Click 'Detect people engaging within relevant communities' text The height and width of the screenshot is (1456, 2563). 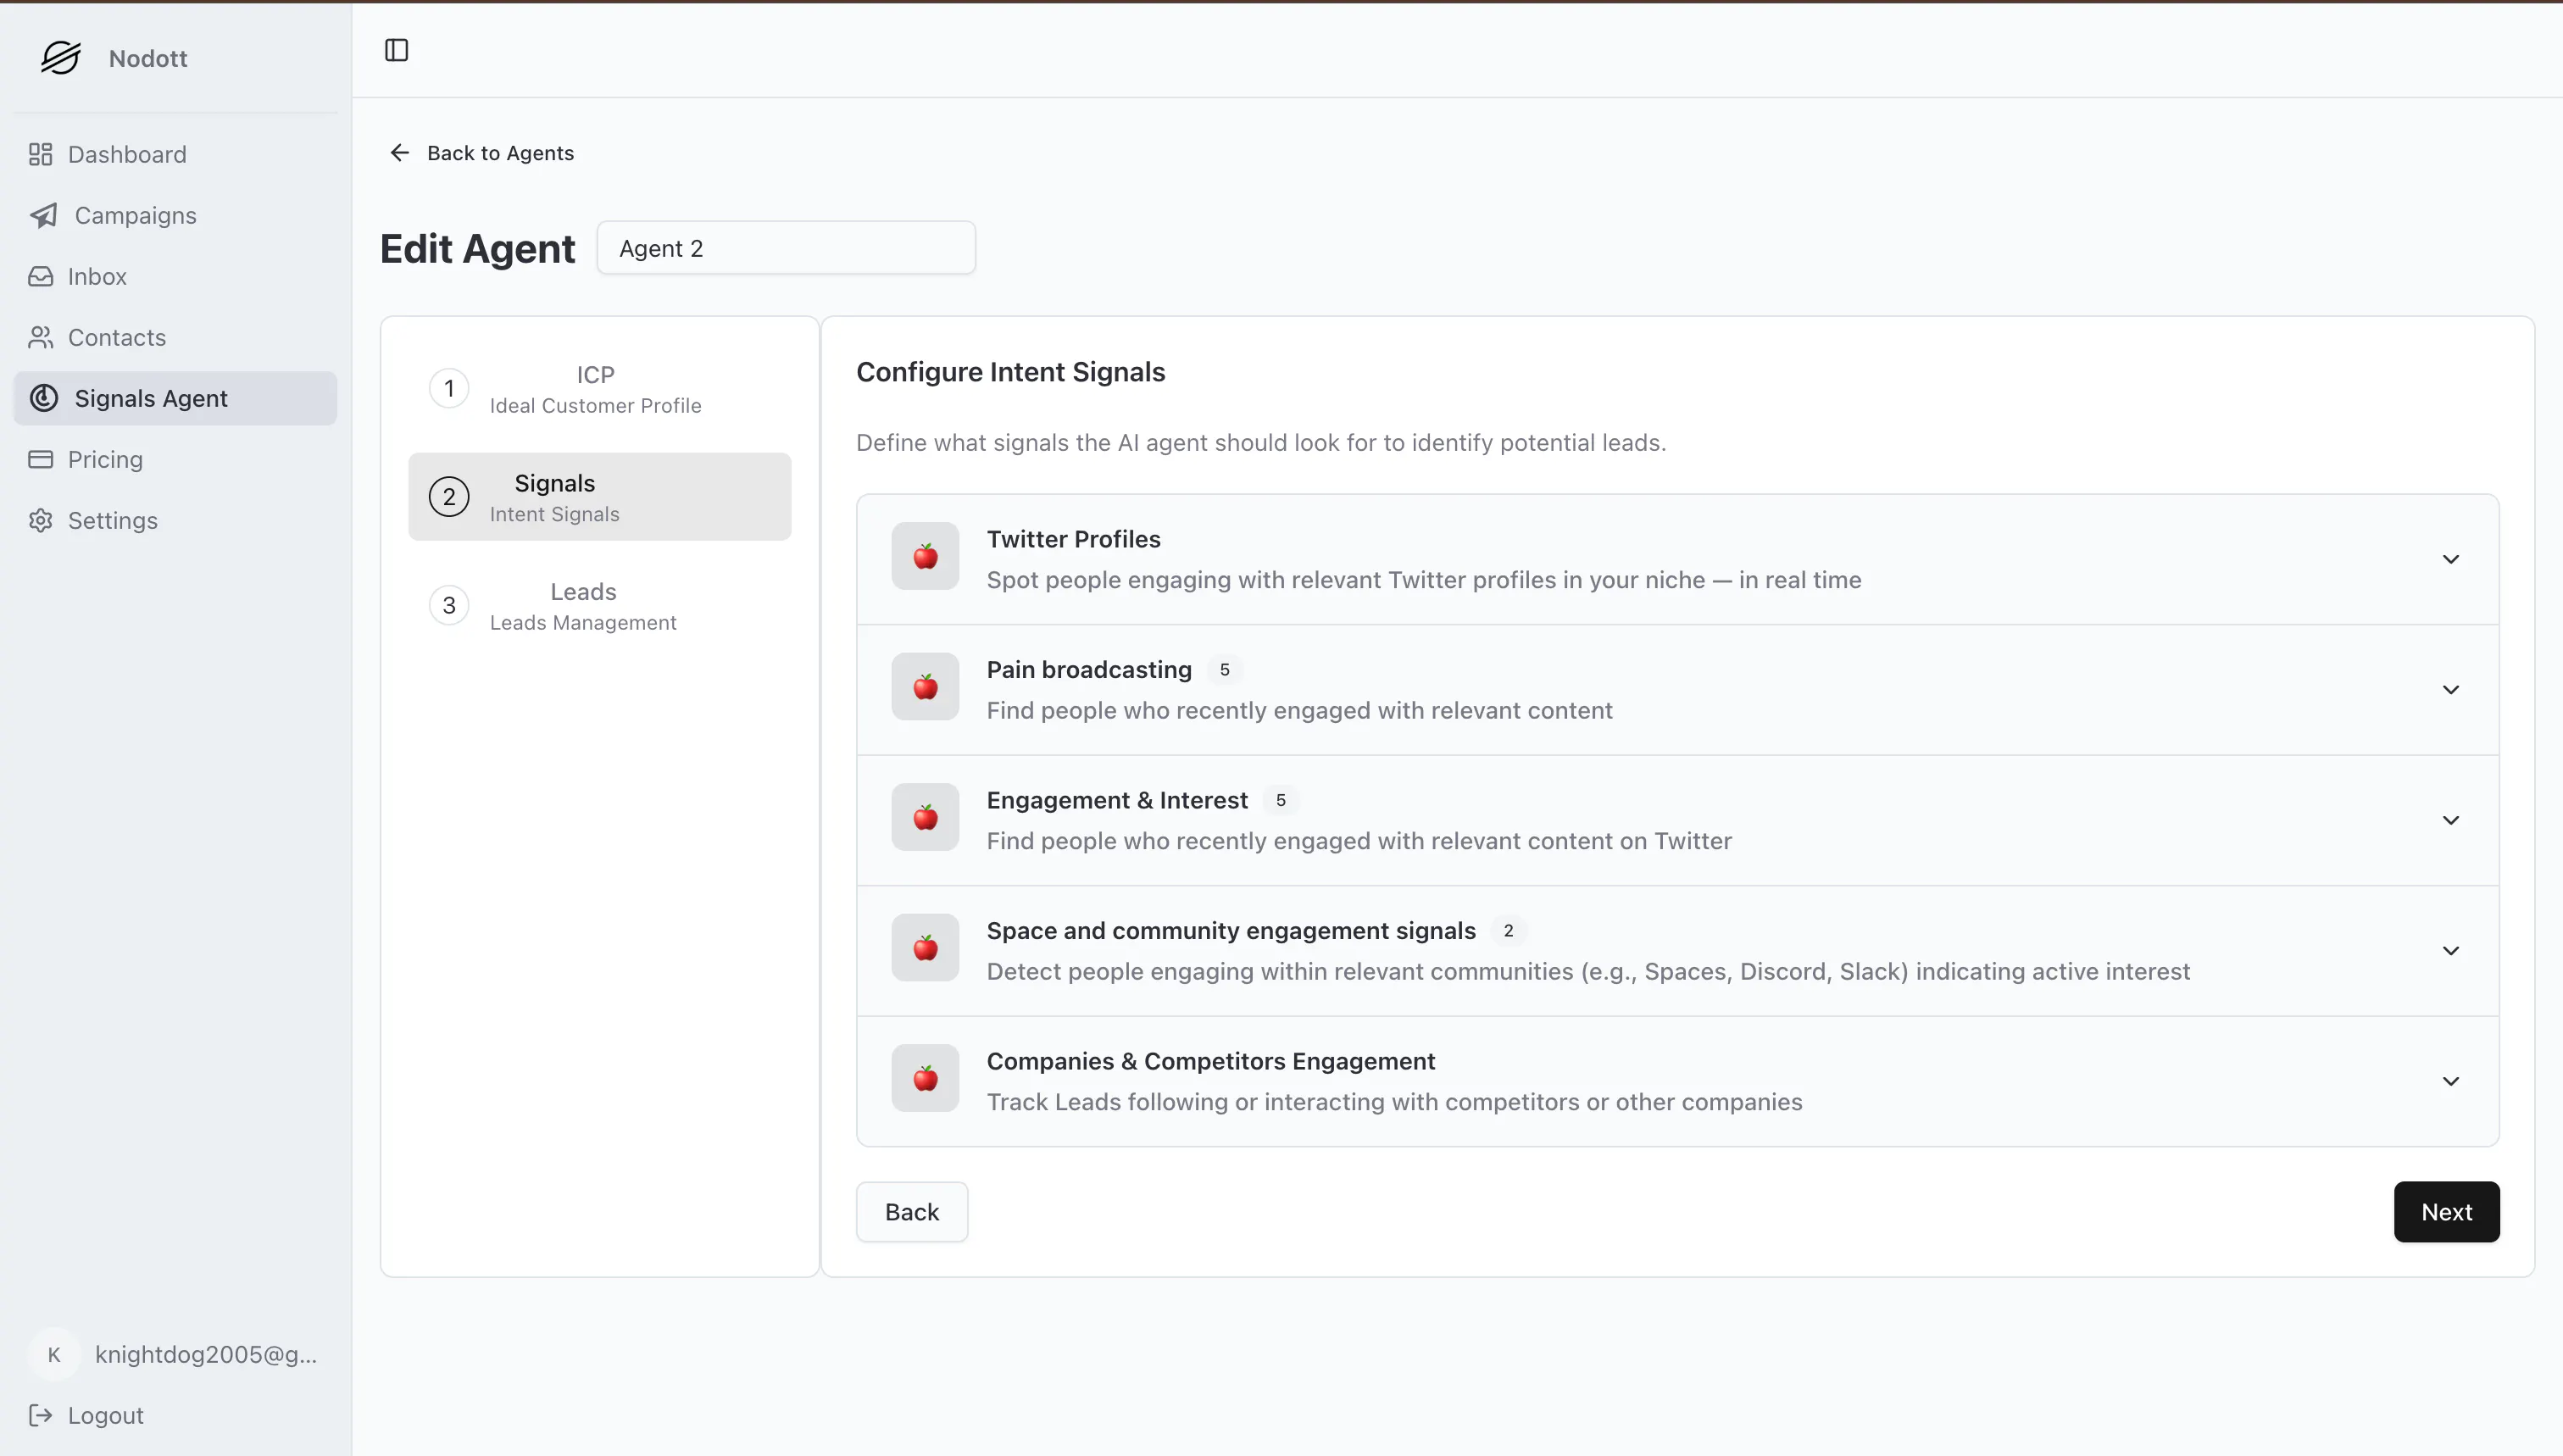pyautogui.click(x=1588, y=971)
